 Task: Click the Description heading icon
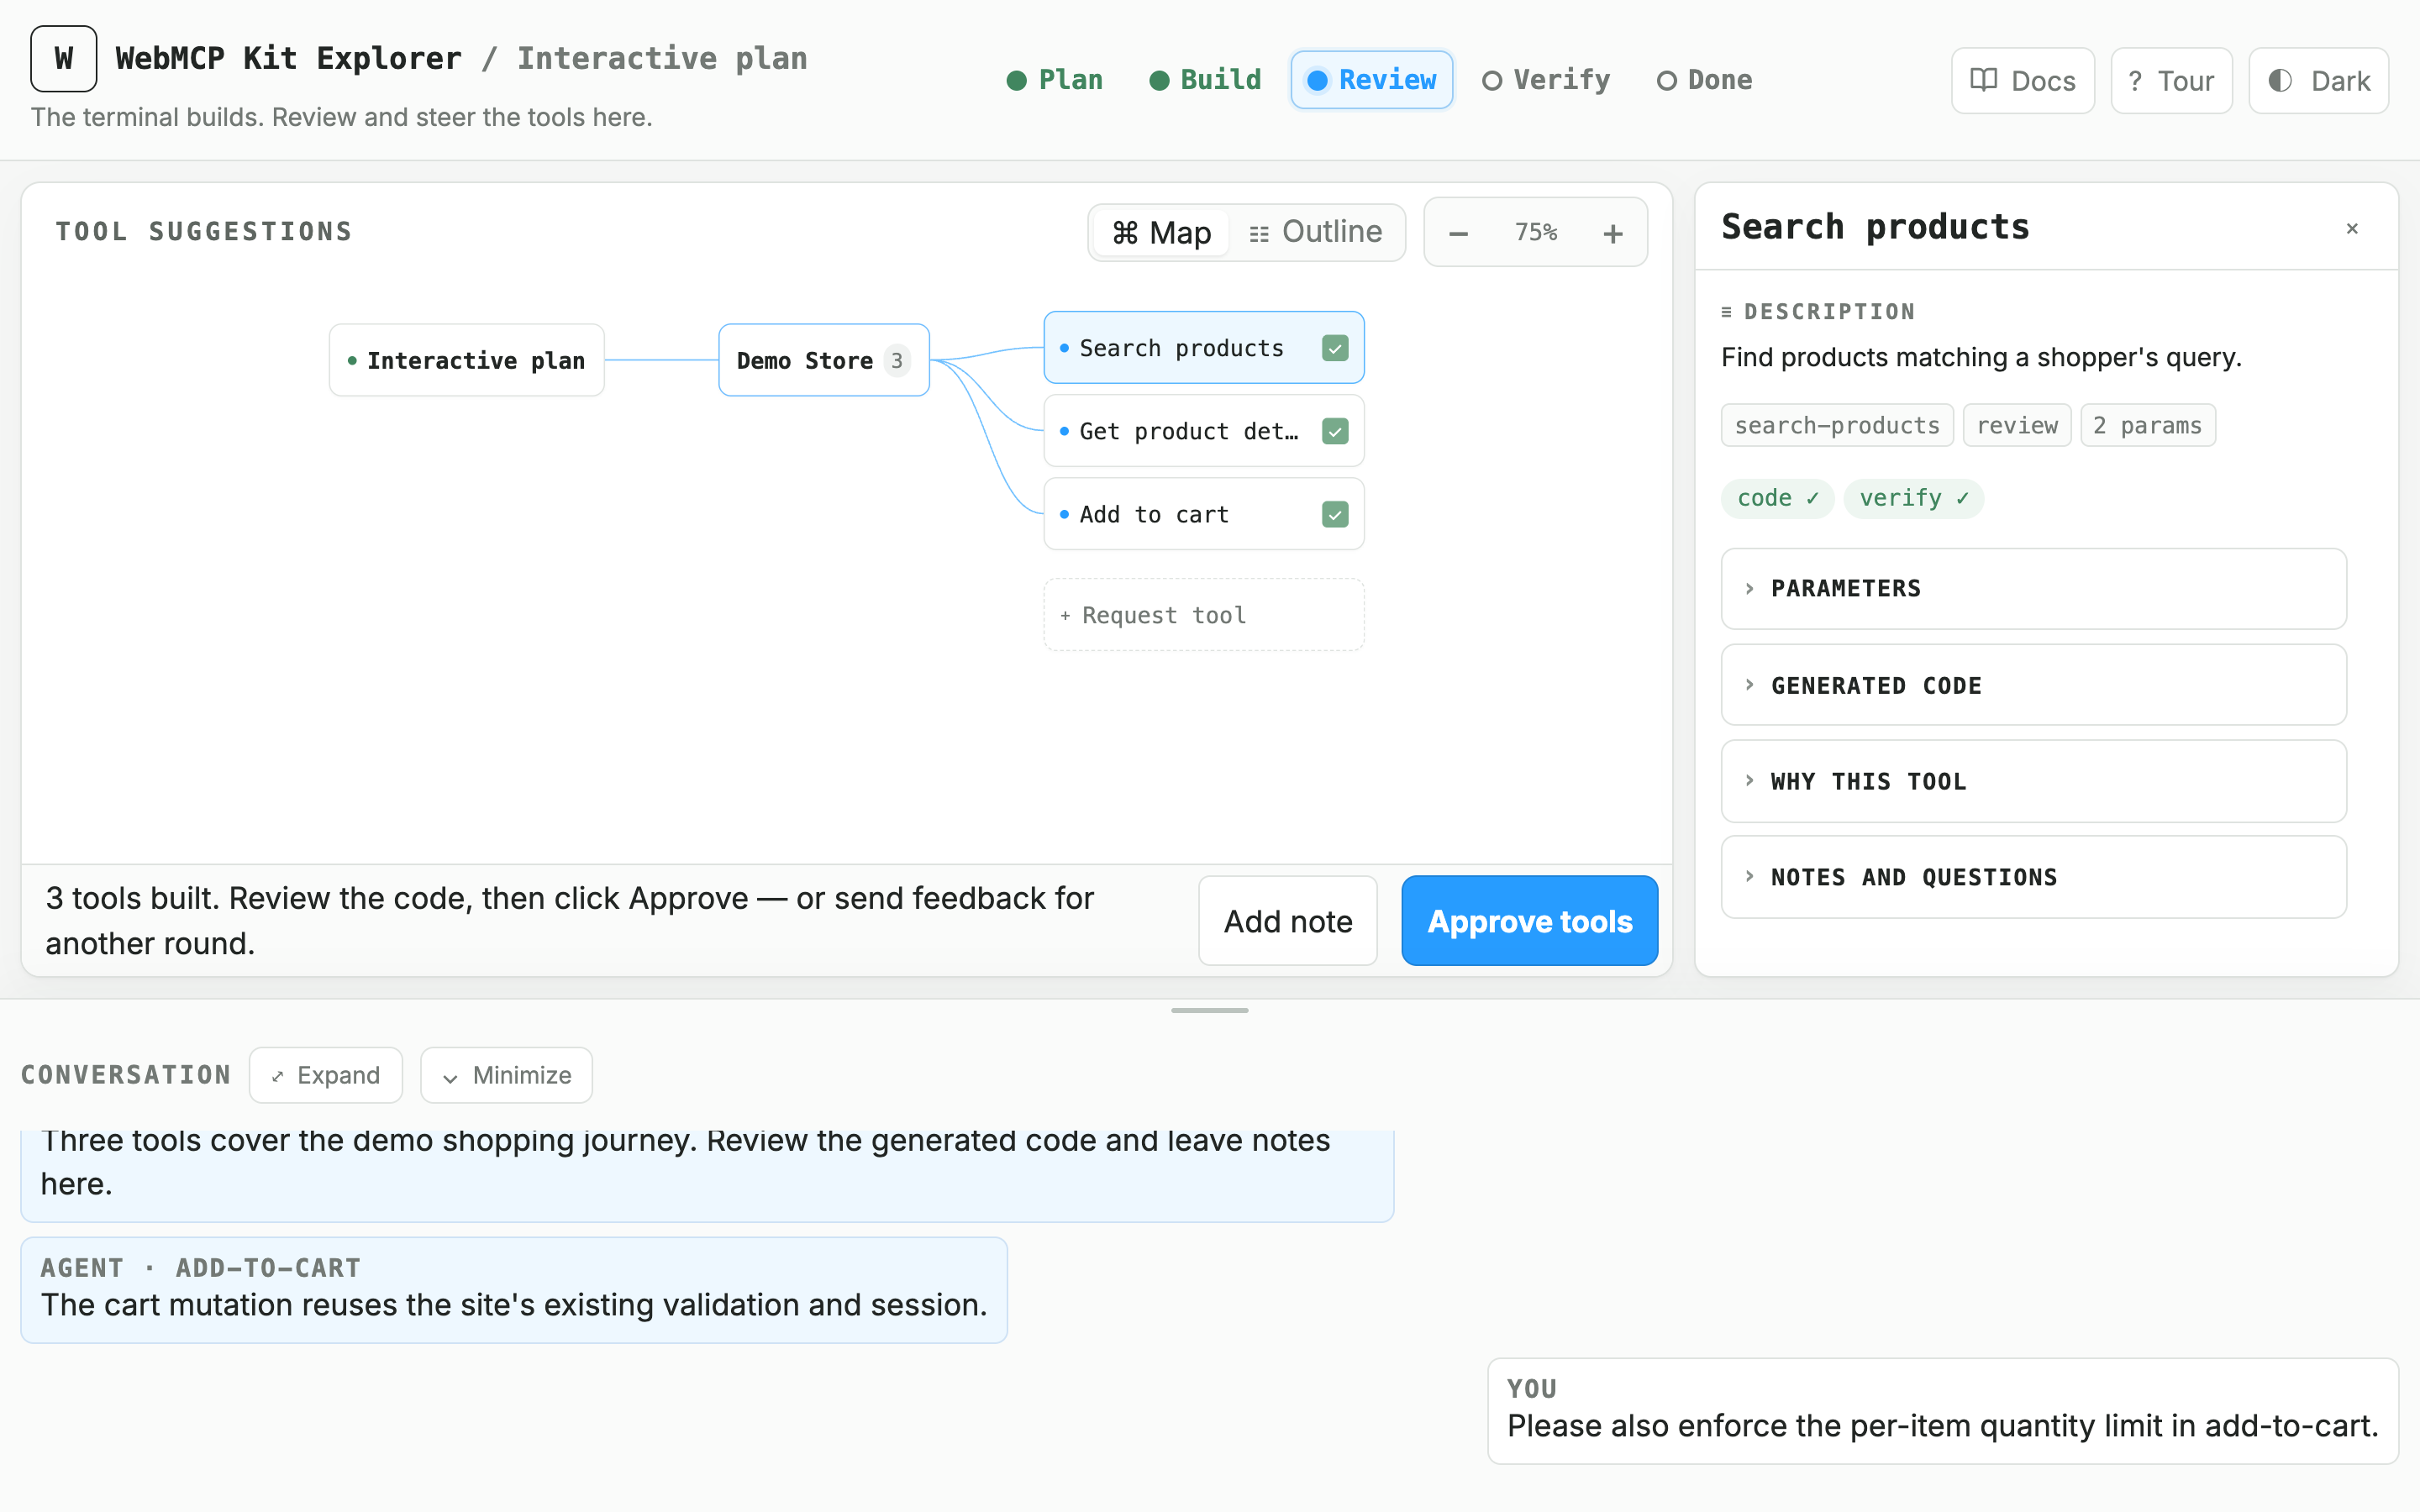pos(1726,312)
